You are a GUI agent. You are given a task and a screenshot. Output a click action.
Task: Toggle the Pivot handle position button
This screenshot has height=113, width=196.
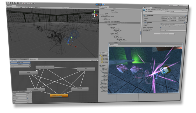click(x=25, y=3)
